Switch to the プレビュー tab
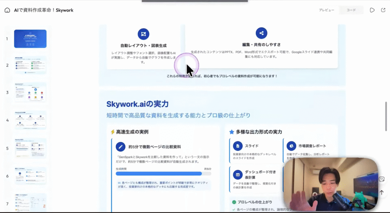 click(x=326, y=10)
